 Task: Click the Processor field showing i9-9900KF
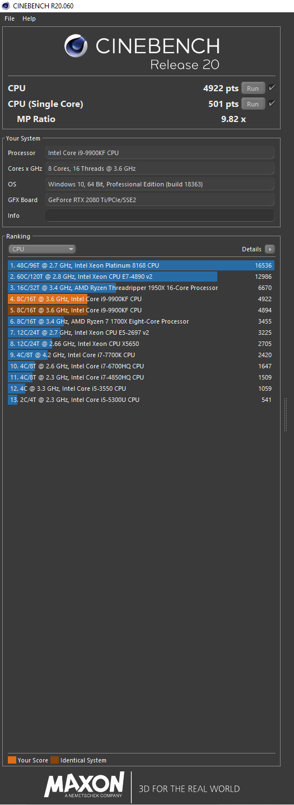(160, 153)
